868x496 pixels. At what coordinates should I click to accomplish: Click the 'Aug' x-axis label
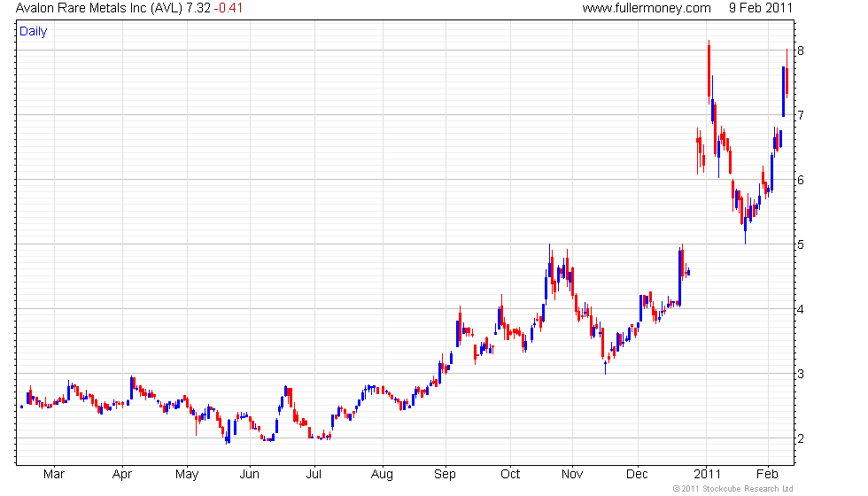[x=382, y=475]
